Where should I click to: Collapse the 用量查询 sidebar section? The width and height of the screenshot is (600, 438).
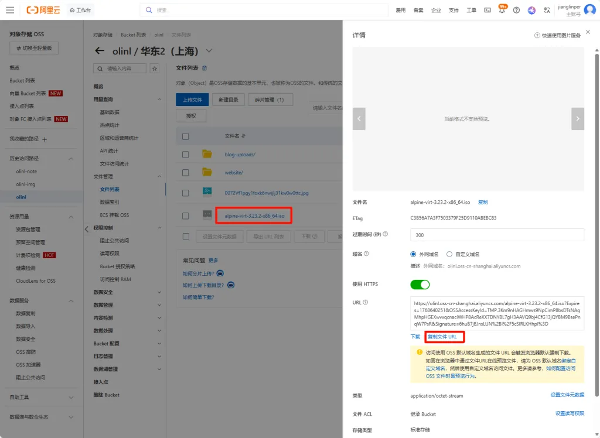click(160, 100)
